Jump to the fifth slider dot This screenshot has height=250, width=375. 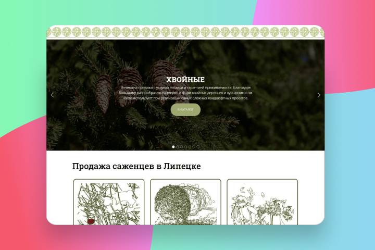pos(190,147)
